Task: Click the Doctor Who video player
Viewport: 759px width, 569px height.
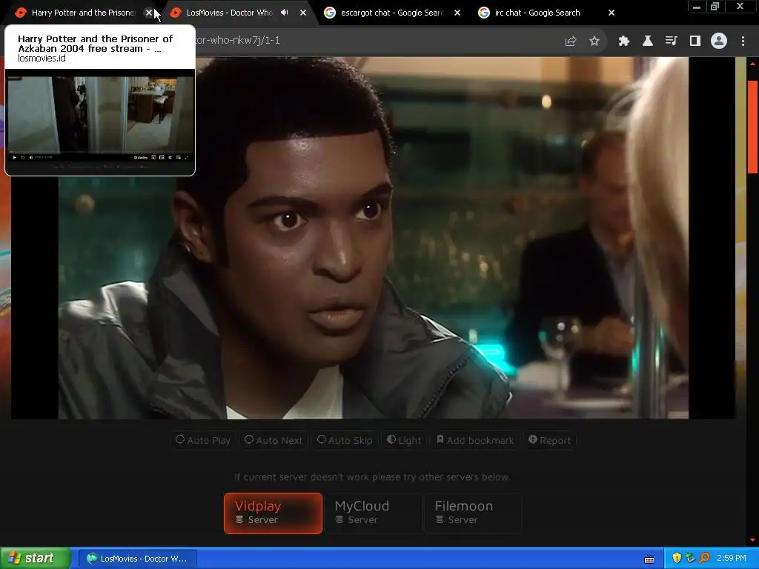Action: [374, 238]
